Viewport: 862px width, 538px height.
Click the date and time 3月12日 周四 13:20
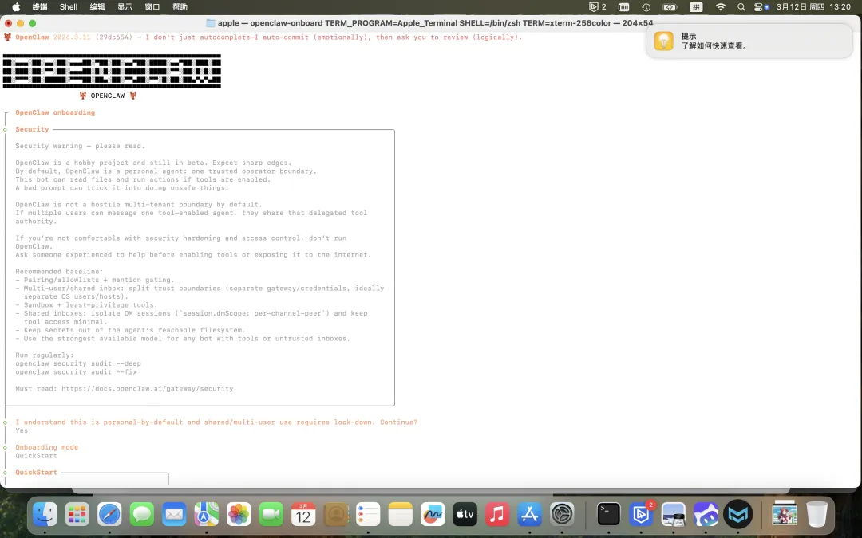point(813,6)
